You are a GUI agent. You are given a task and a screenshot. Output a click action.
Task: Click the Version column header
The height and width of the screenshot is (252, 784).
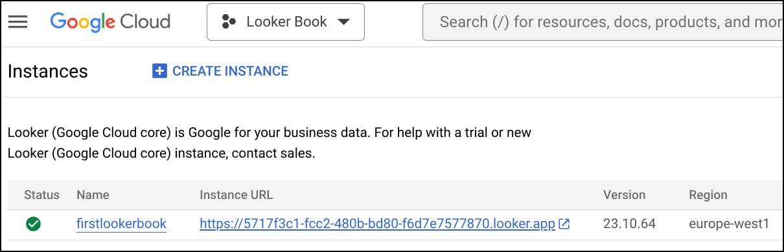tap(625, 194)
